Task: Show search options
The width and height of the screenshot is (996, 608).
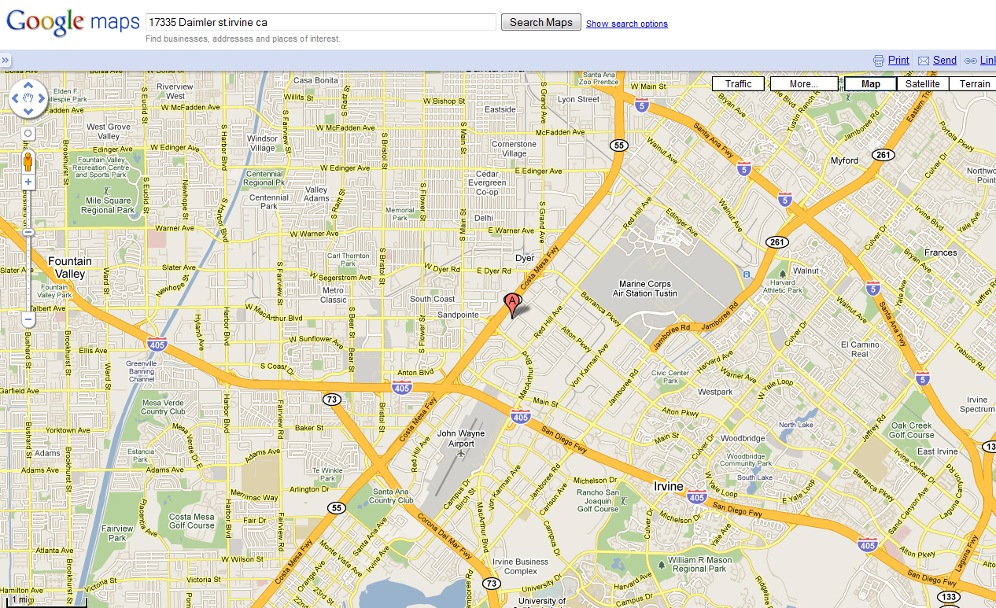Action: (627, 24)
